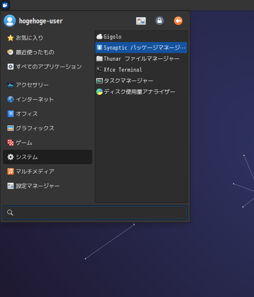Select アクセサリー category
The height and width of the screenshot is (297, 254).
click(47, 85)
